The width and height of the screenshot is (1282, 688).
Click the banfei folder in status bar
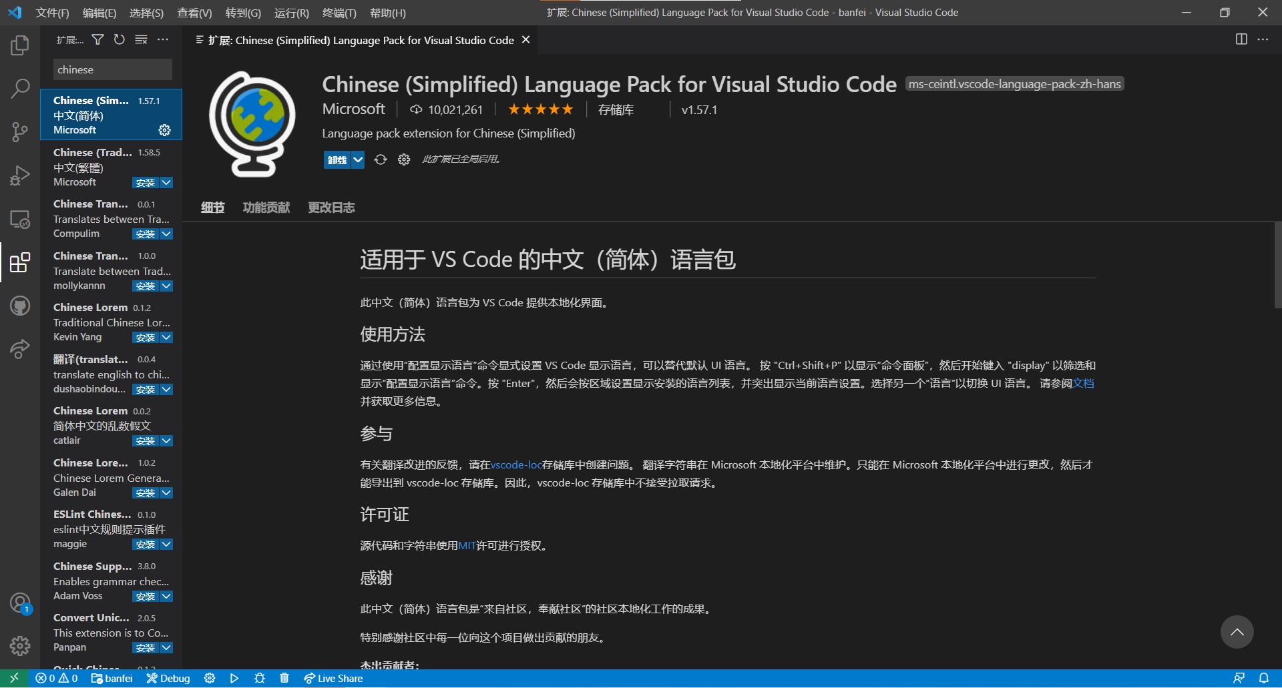pos(112,679)
